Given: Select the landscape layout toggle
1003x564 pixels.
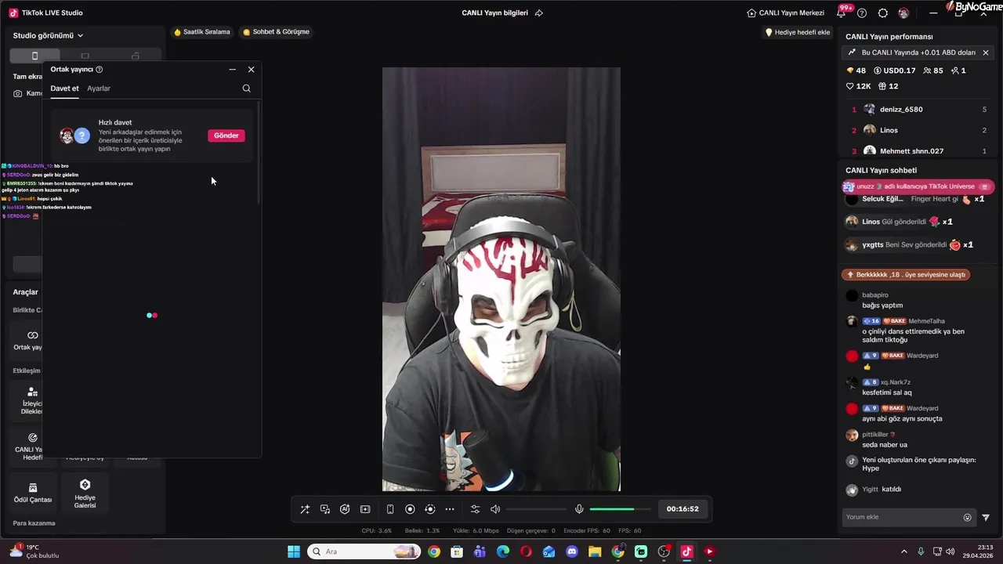Looking at the screenshot, I should pos(85,56).
